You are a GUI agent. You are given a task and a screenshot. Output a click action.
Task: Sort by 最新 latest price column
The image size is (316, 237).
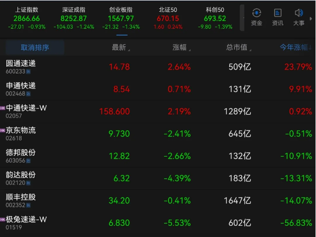pyautogui.click(x=121, y=48)
